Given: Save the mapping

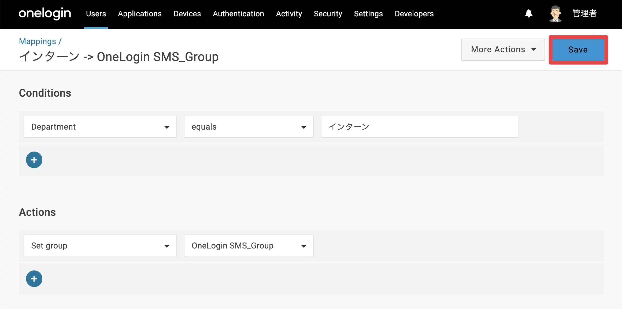Looking at the screenshot, I should [x=578, y=50].
